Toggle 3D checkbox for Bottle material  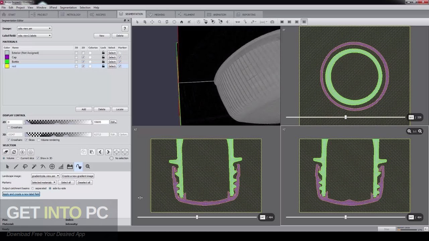pyautogui.click(x=76, y=62)
